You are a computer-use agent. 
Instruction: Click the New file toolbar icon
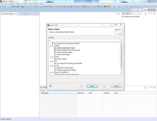[x=2, y=7]
